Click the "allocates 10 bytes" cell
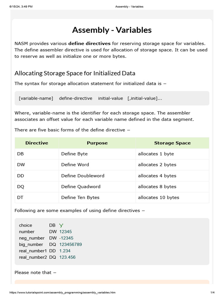This screenshot has width=224, height=299. pyautogui.click(x=158, y=197)
